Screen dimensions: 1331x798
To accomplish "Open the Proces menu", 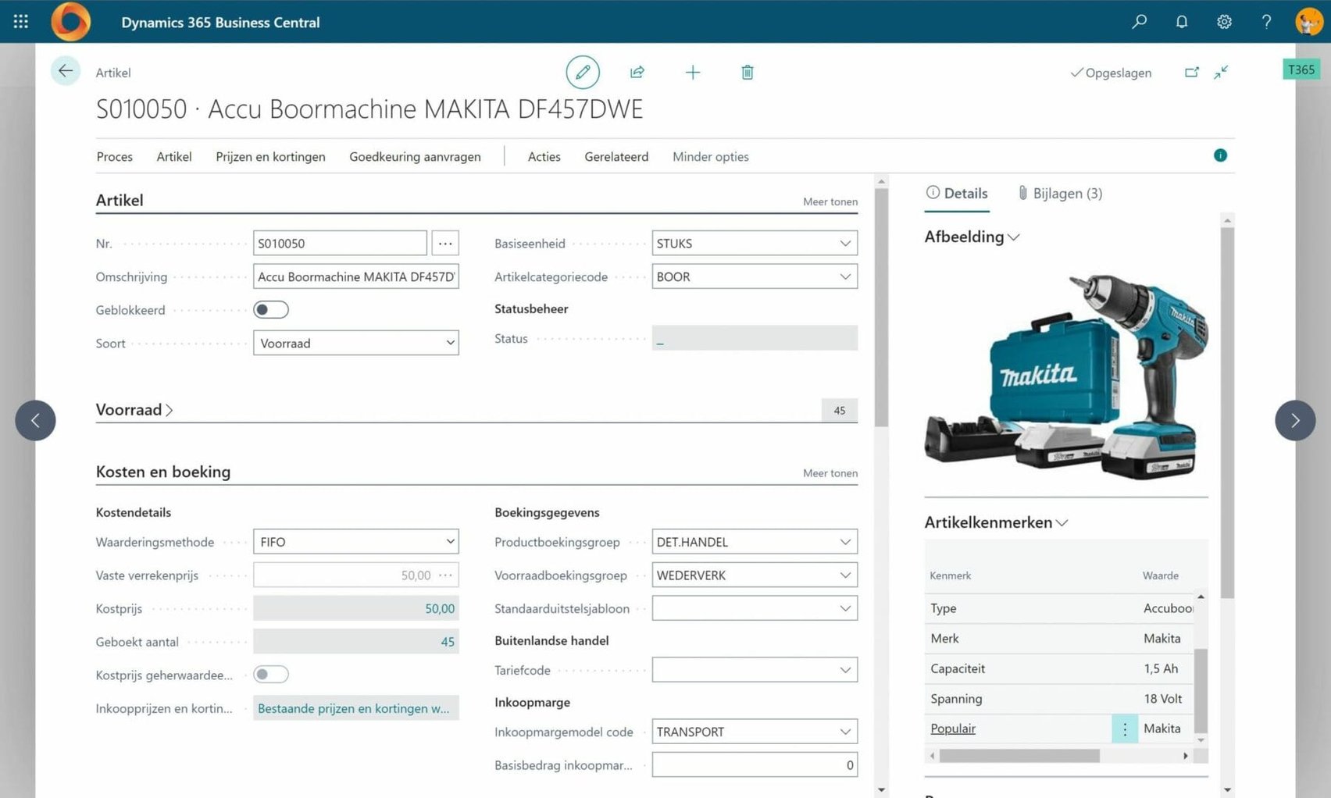I will [115, 156].
